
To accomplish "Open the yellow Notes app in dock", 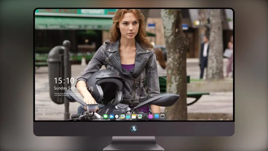I will pos(134,117).
